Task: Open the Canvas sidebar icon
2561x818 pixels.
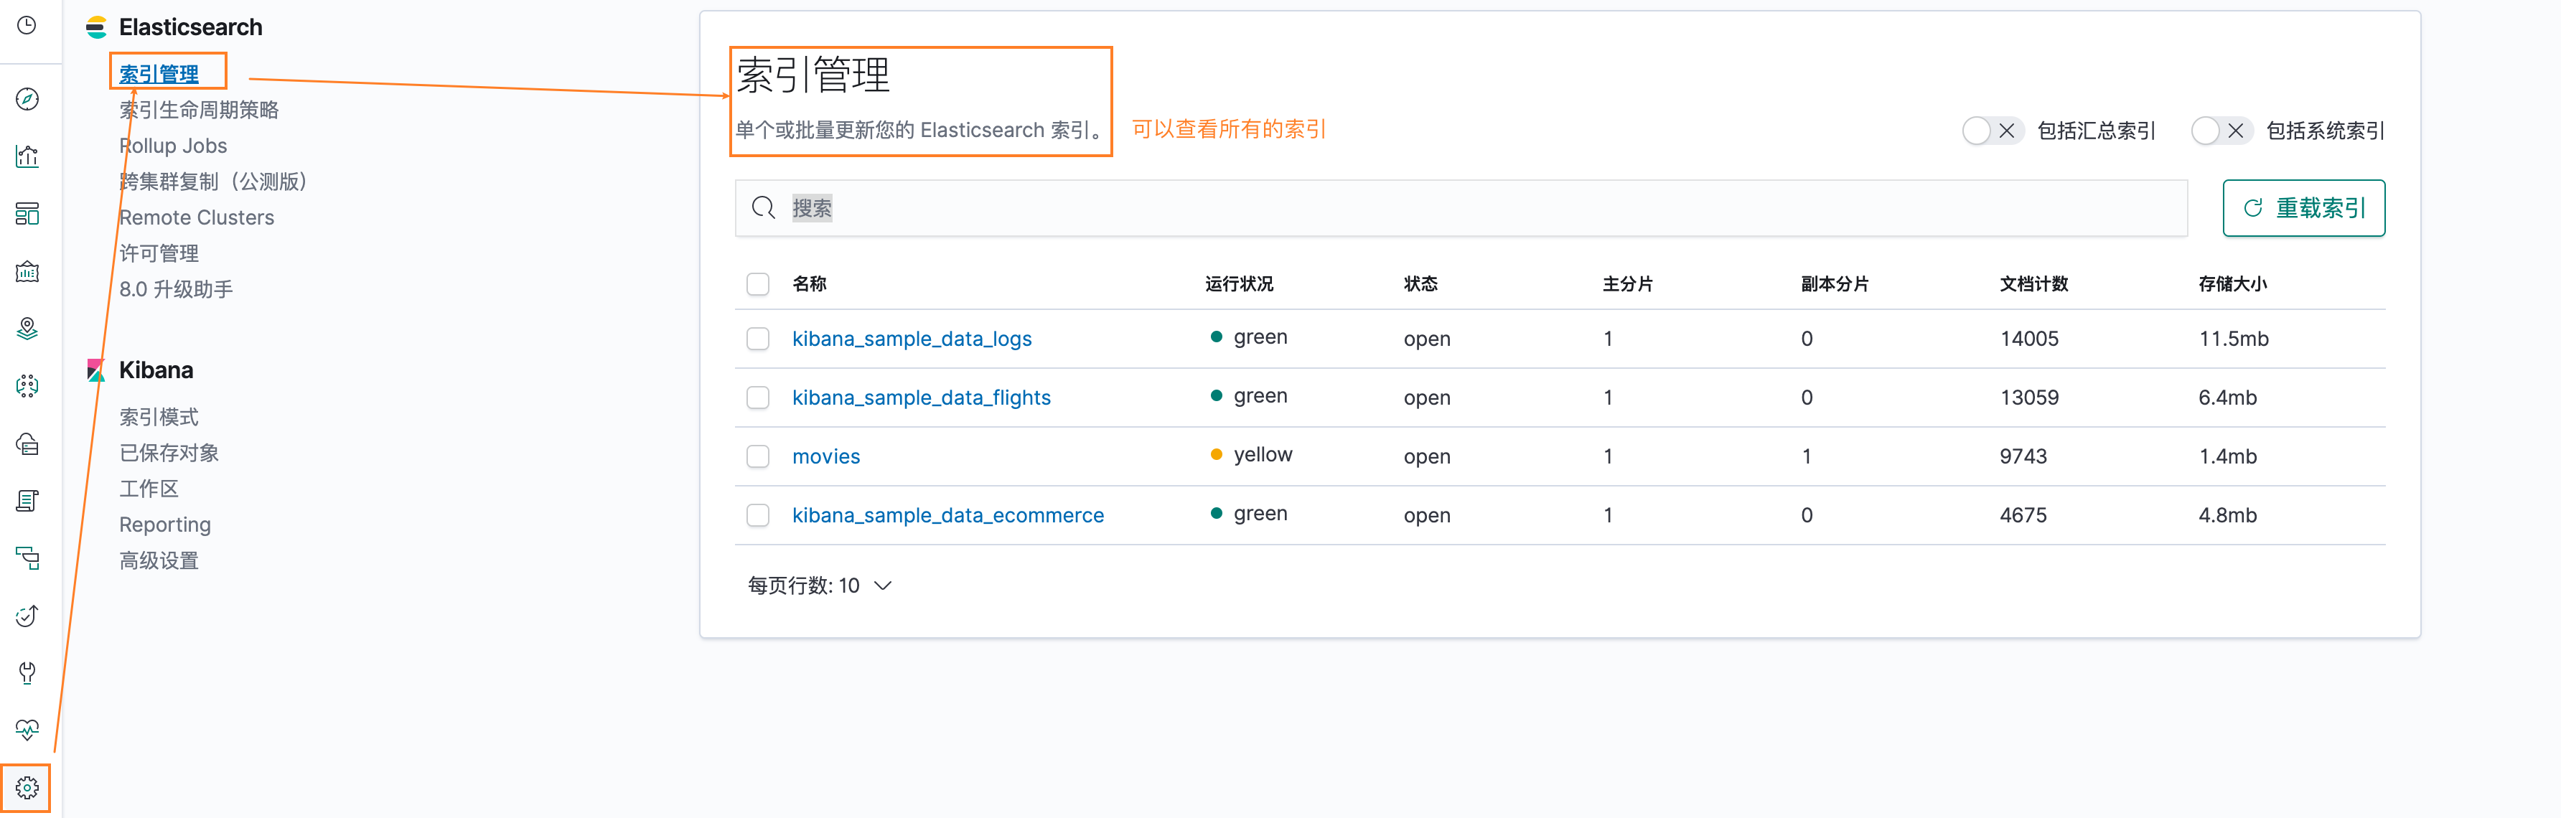Action: point(27,271)
